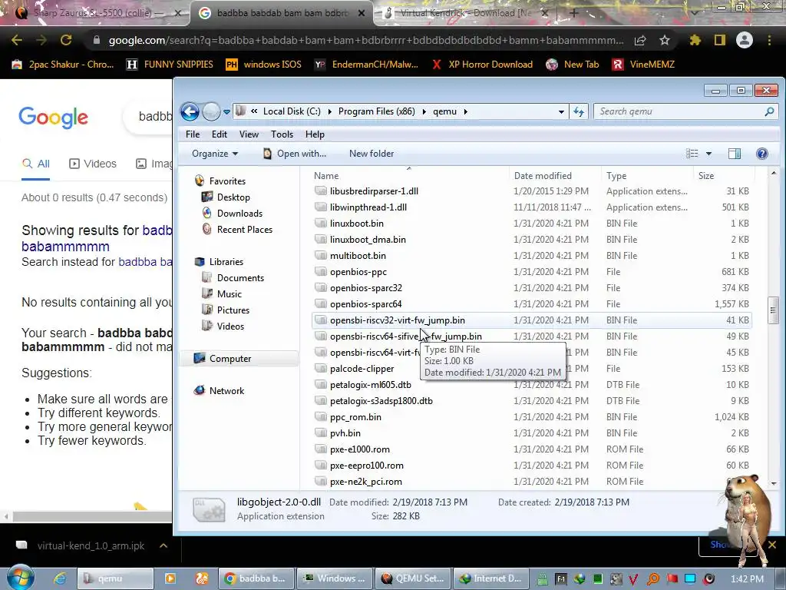Open the VineMEMZ bookmark
This screenshot has width=786, height=590.
click(x=644, y=65)
